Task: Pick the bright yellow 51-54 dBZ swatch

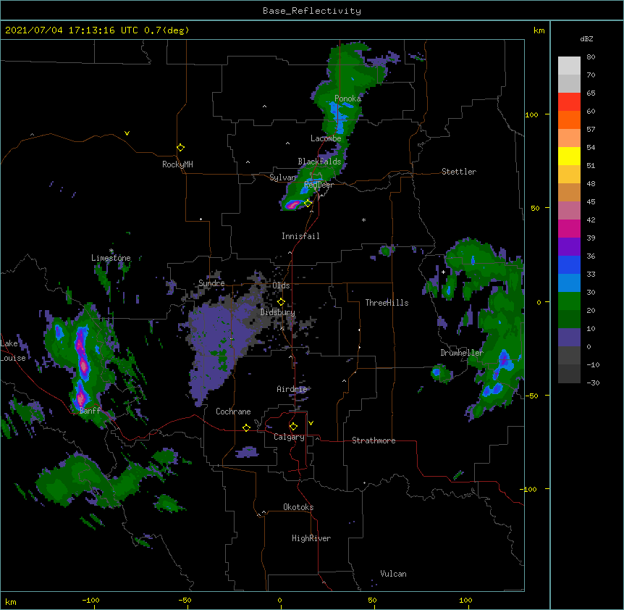Action: tap(569, 156)
